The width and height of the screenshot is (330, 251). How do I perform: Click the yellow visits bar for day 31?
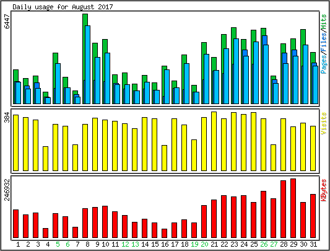pos(313,148)
